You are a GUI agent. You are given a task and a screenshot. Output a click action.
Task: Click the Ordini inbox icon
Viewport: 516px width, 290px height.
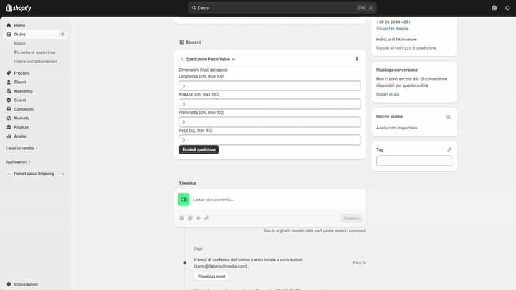[x=9, y=34]
